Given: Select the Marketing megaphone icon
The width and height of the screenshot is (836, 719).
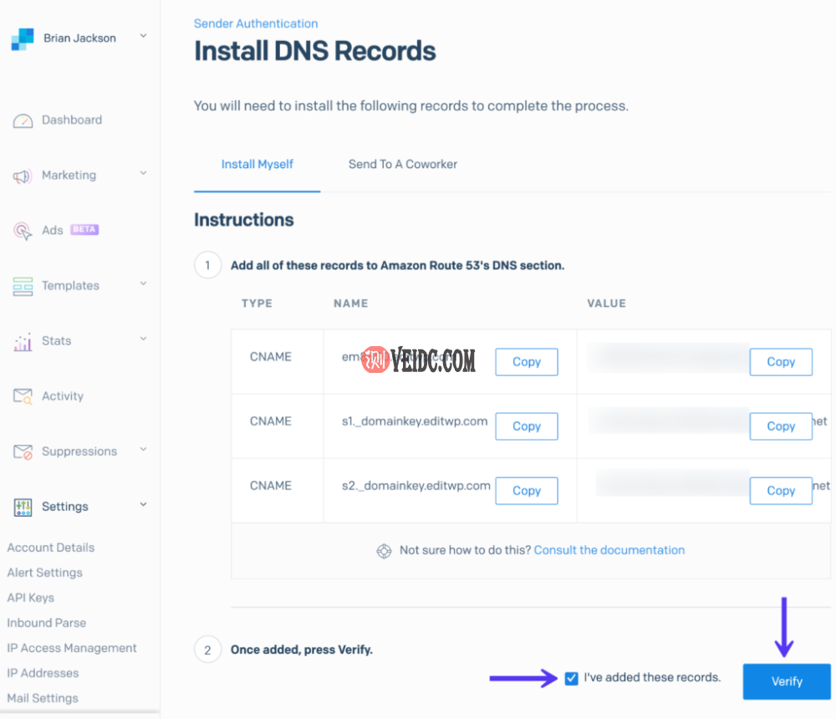Looking at the screenshot, I should click(23, 176).
